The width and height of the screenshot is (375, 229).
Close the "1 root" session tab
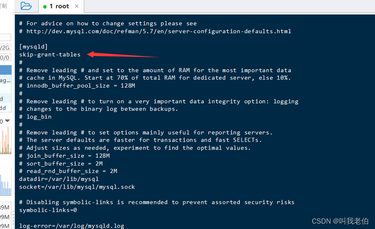(x=77, y=6)
